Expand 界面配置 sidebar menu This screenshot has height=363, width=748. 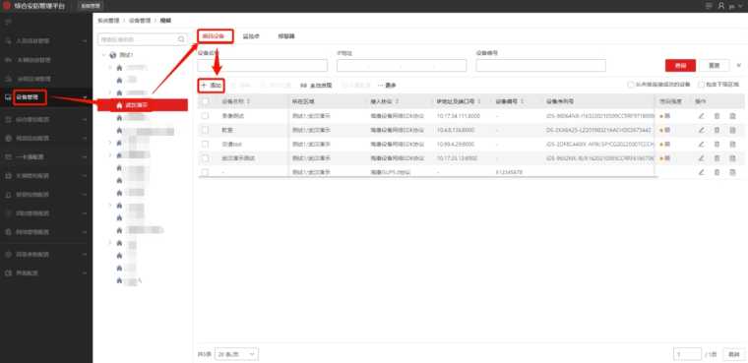[46, 273]
